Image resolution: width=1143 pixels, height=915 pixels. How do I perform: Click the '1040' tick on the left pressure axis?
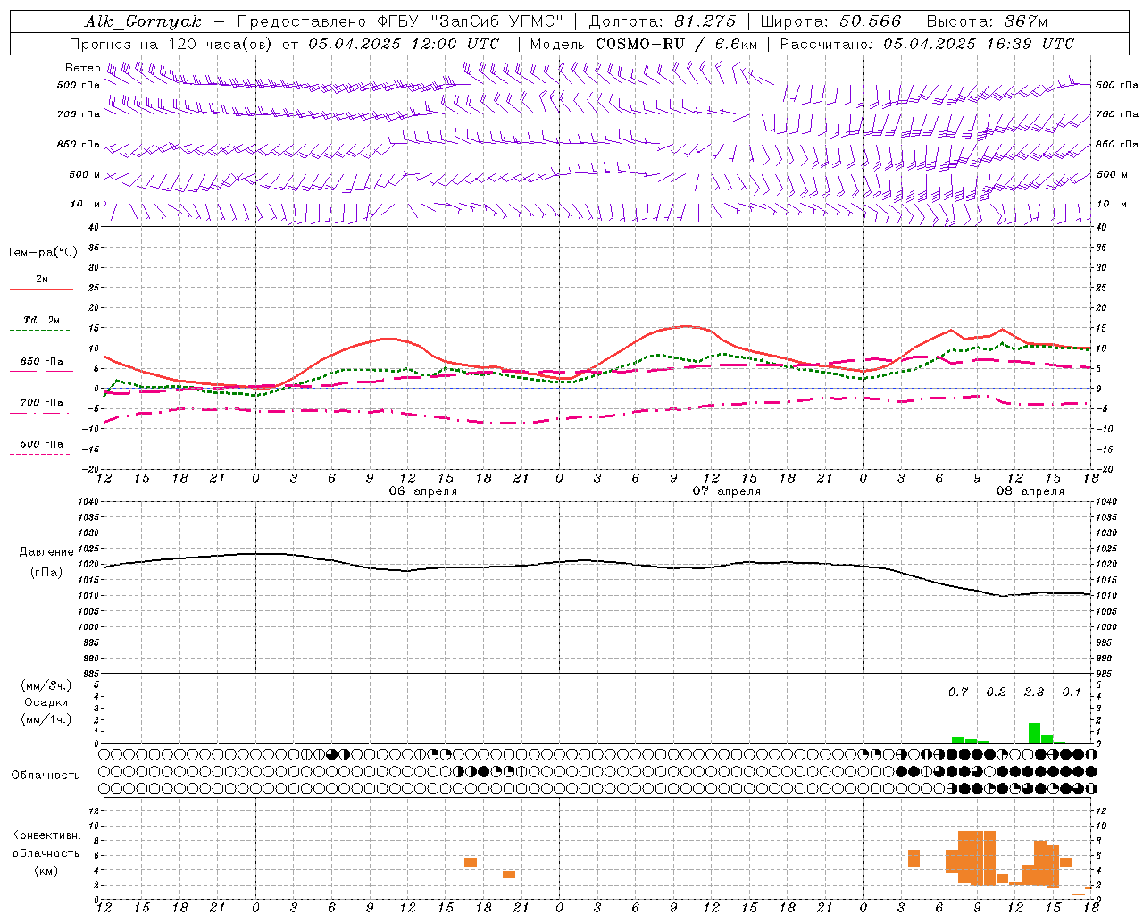(x=88, y=502)
